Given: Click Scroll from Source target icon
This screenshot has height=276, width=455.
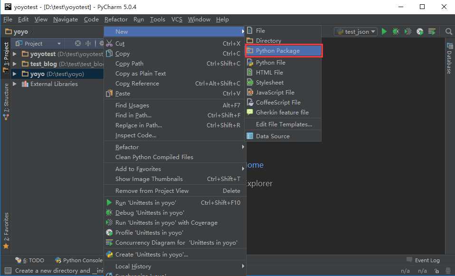Looking at the screenshot, I should pyautogui.click(x=78, y=43).
